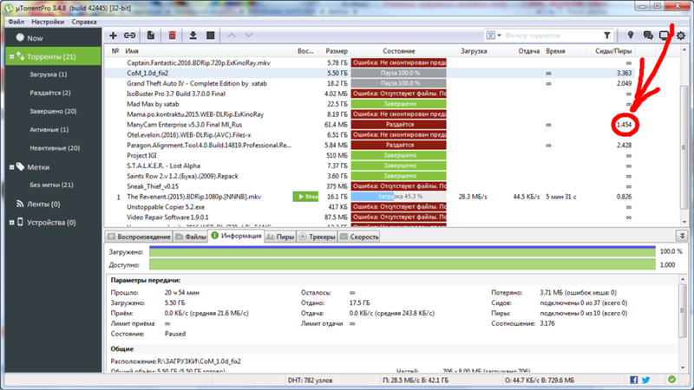Select Раздаётся (2) category
The image size is (694, 390).
click(50, 93)
